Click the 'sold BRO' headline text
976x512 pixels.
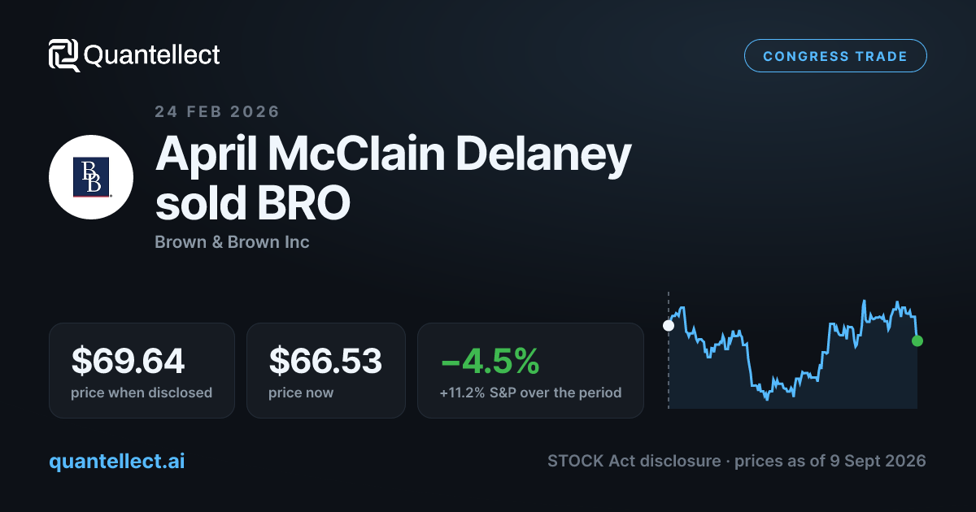pos(253,203)
